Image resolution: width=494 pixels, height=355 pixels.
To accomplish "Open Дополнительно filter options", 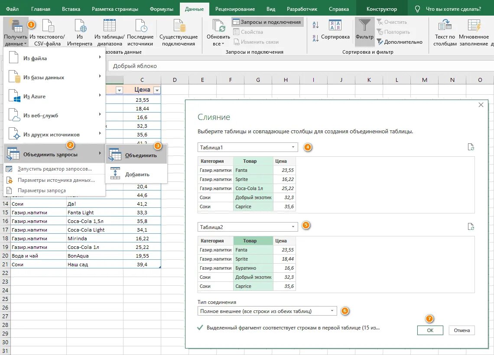I will coord(400,42).
